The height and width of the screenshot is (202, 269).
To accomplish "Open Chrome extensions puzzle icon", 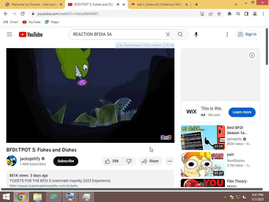I will tap(229, 14).
